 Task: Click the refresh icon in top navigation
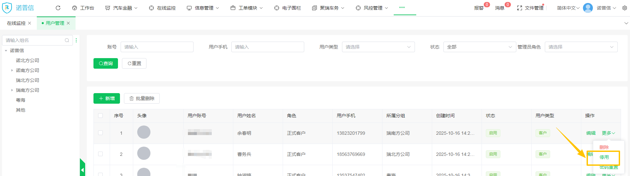click(x=58, y=8)
